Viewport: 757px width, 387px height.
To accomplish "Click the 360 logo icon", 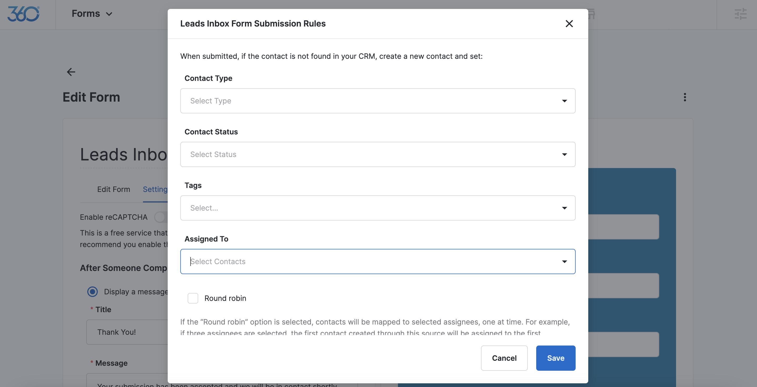I will pyautogui.click(x=23, y=14).
